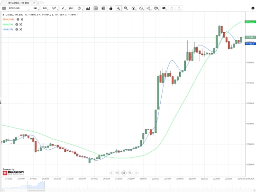The width and height of the screenshot is (256, 192).
Task: Click the horizontal scrollbar thumb
Action: [x=36, y=191]
